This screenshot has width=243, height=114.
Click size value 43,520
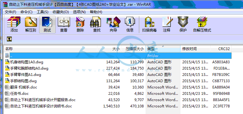(114, 100)
